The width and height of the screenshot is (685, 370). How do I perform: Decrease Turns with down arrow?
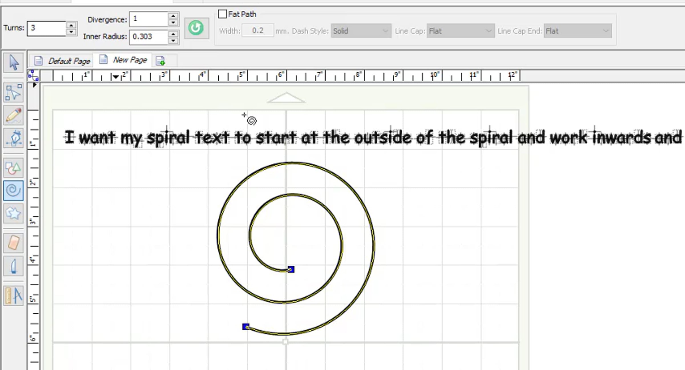point(71,32)
